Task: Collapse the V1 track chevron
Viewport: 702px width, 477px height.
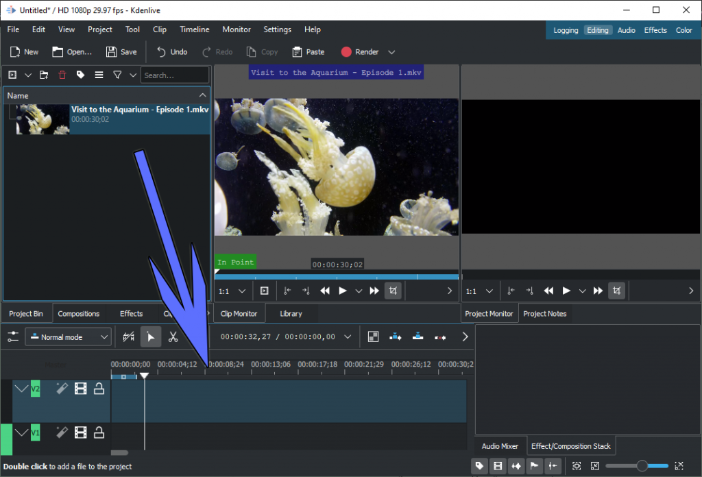Action: [x=21, y=432]
